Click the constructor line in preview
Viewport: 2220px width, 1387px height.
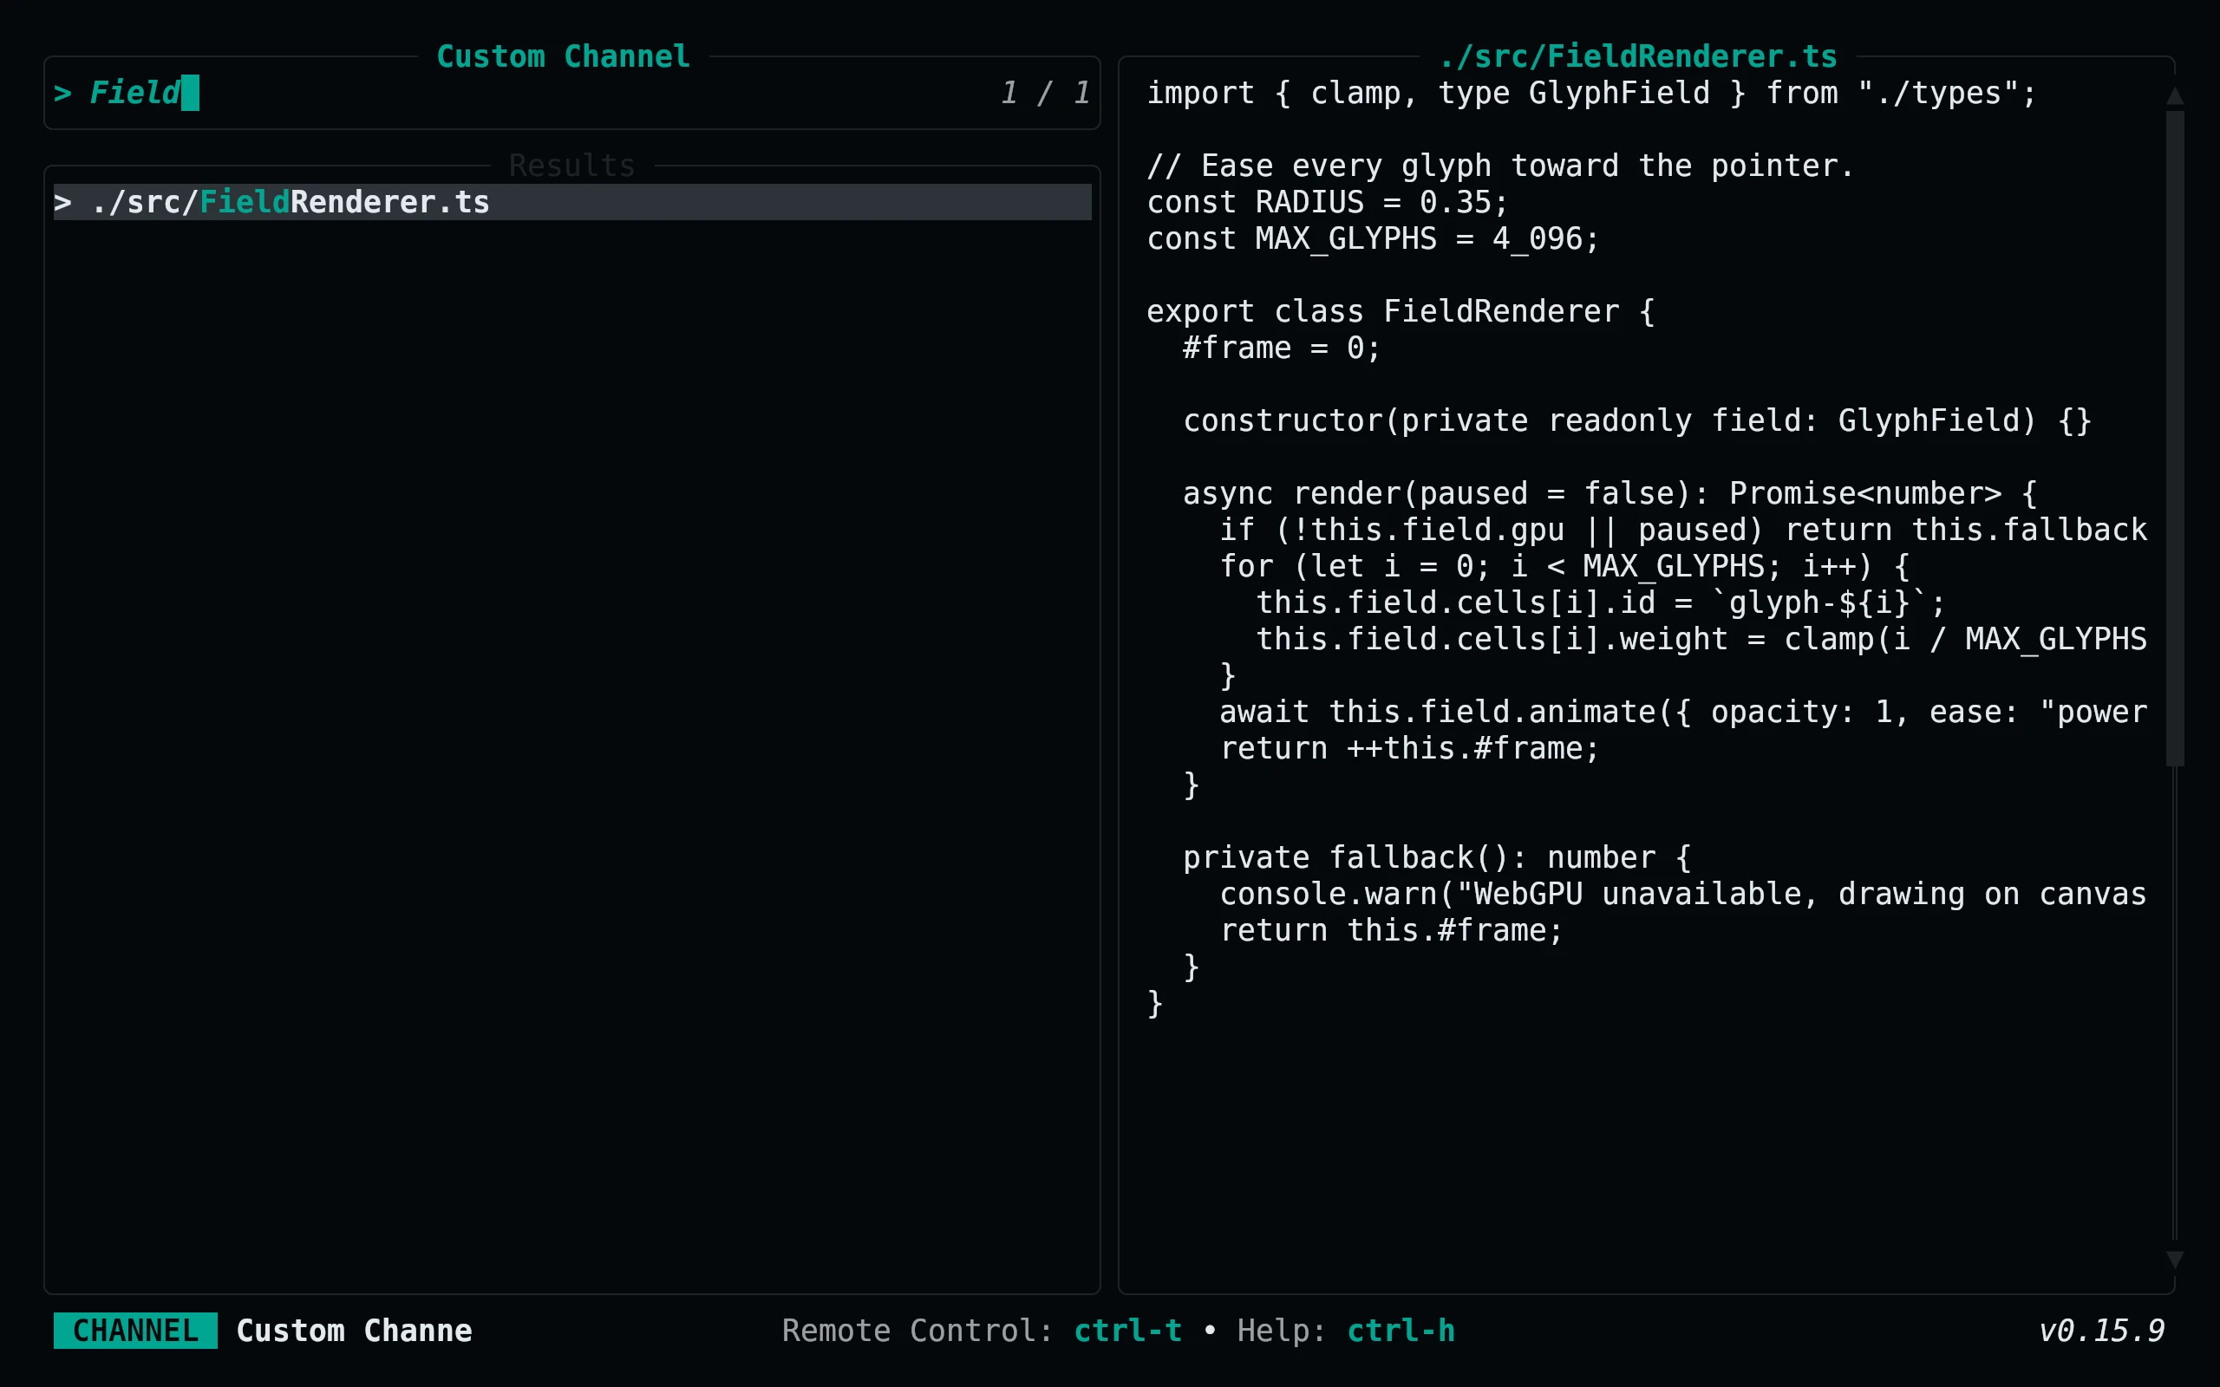1637,420
